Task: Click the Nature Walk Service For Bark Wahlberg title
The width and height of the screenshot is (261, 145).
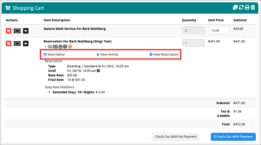Action: 75,29
